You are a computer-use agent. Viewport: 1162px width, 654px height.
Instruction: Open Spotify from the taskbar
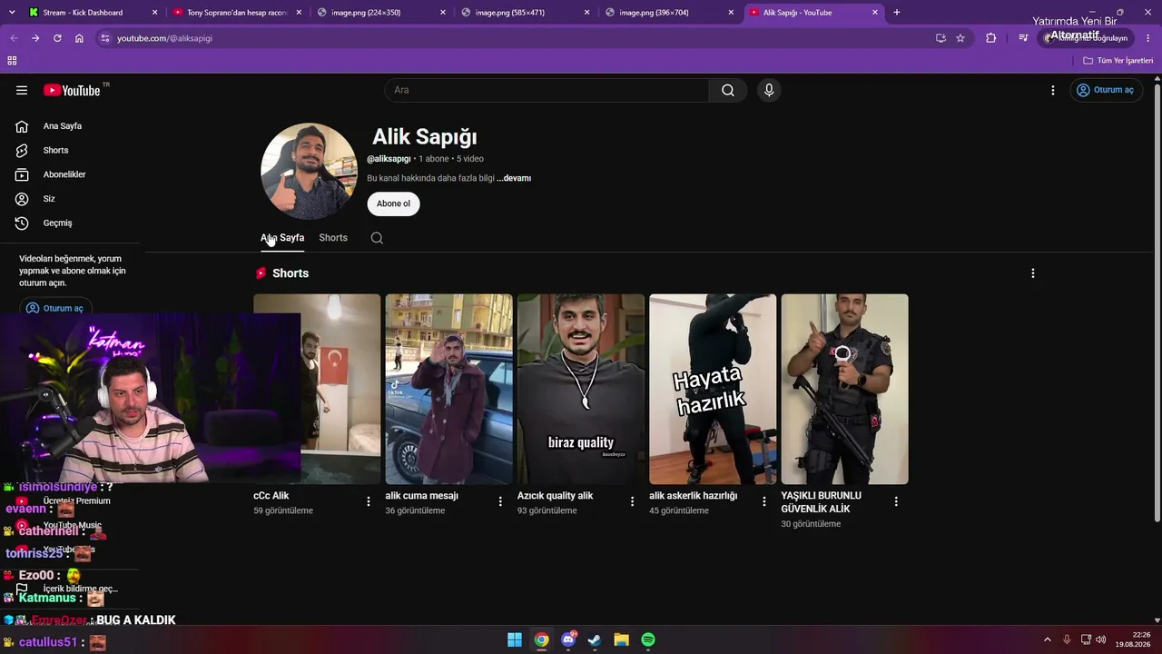(x=648, y=639)
